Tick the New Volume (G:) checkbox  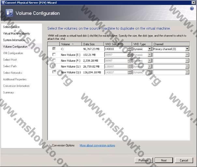(54, 66)
